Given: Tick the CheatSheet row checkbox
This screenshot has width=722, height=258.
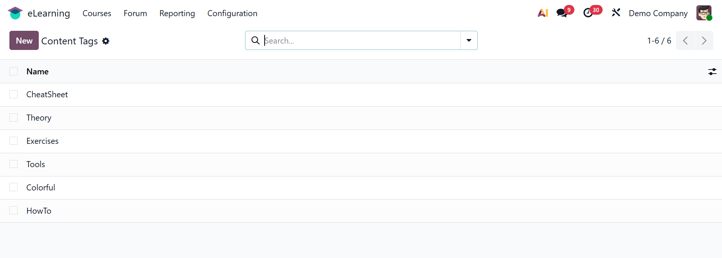Looking at the screenshot, I should point(14,95).
